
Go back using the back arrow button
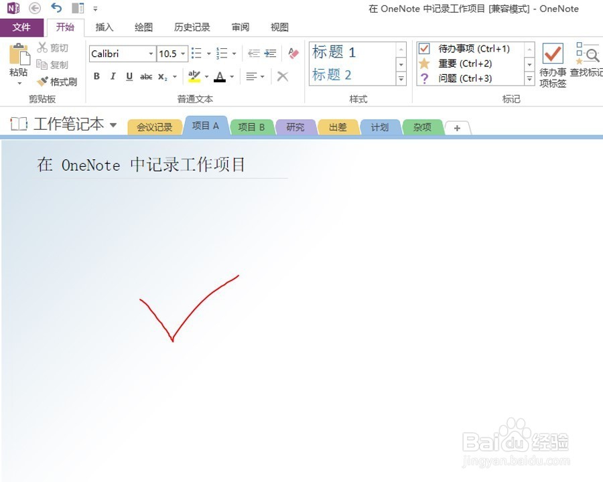tap(35, 8)
